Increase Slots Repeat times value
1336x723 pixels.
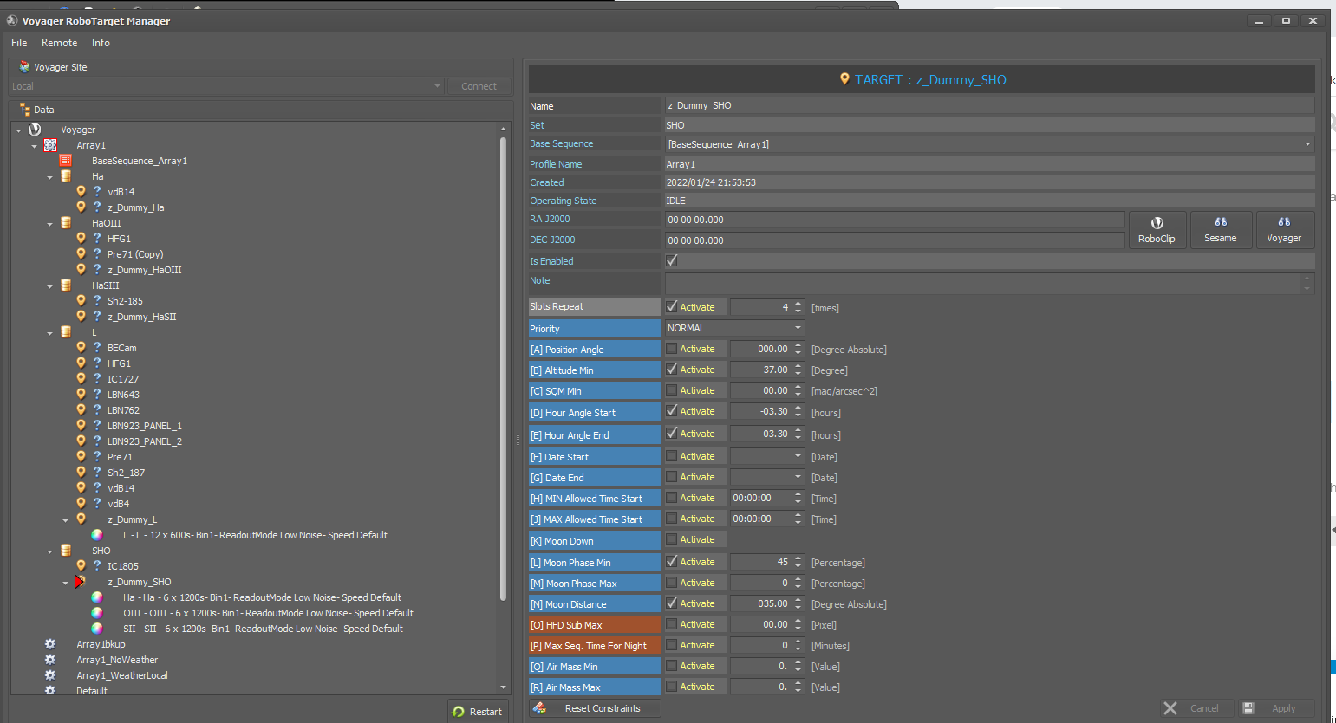798,303
